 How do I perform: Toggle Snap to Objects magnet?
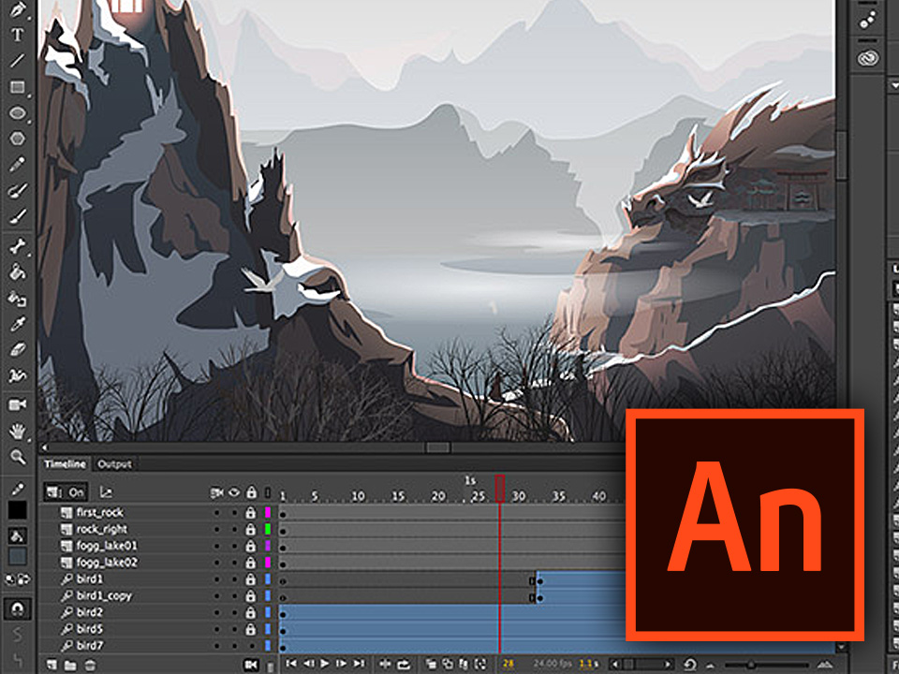coord(17,608)
